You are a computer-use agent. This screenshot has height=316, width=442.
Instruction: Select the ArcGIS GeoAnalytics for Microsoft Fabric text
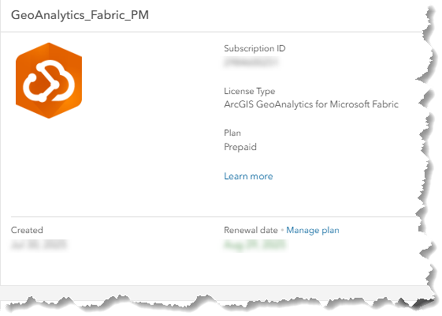tap(311, 105)
